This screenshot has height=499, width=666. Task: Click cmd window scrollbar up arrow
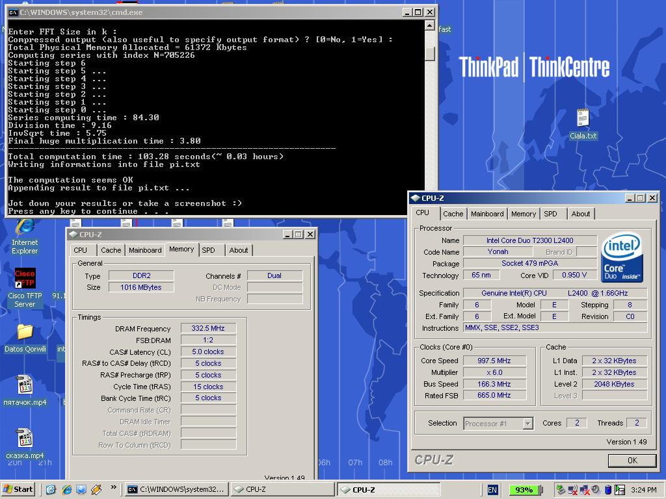click(429, 25)
